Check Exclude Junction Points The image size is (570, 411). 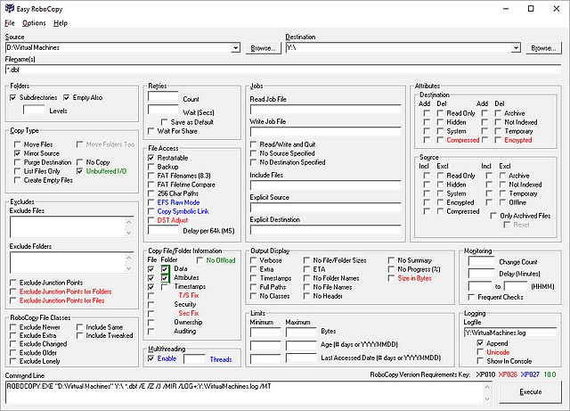pos(14,282)
